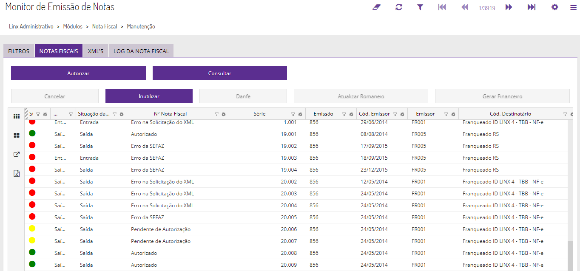Image resolution: width=580 pixels, height=271 pixels.
Task: Click the 1/3919 record counter
Action: [487, 8]
